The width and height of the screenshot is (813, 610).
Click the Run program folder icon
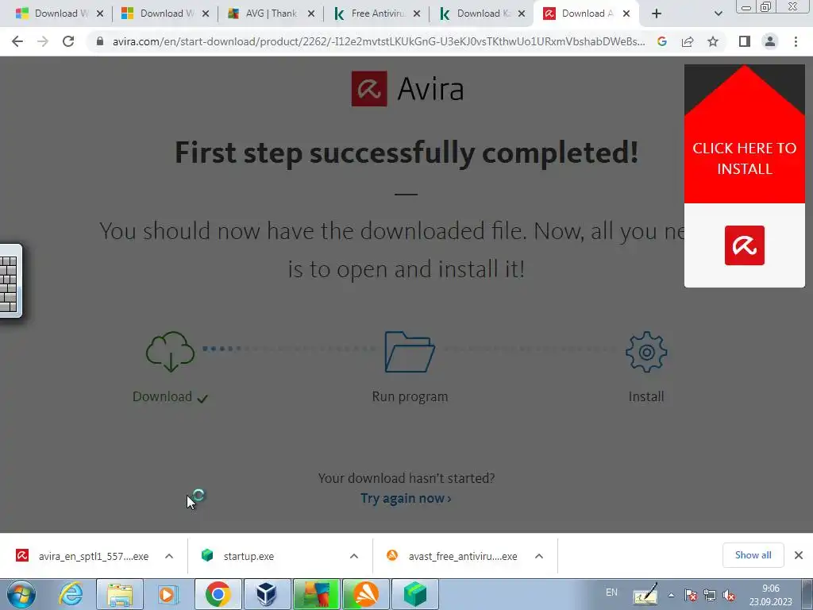pyautogui.click(x=410, y=352)
